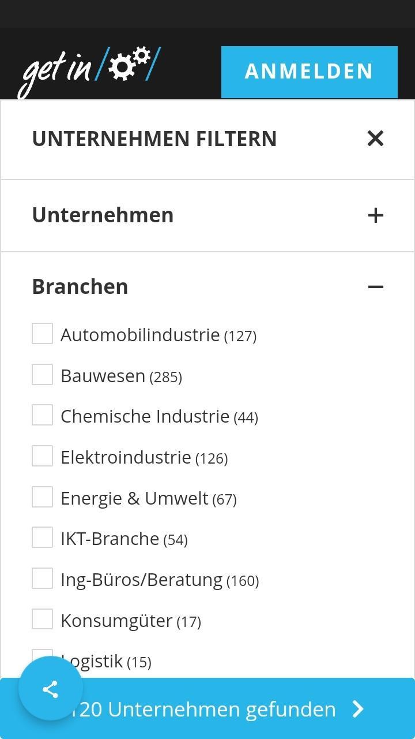The height and width of the screenshot is (739, 415).
Task: Tick the Konsumgüter checkbox
Action: pyautogui.click(x=42, y=619)
